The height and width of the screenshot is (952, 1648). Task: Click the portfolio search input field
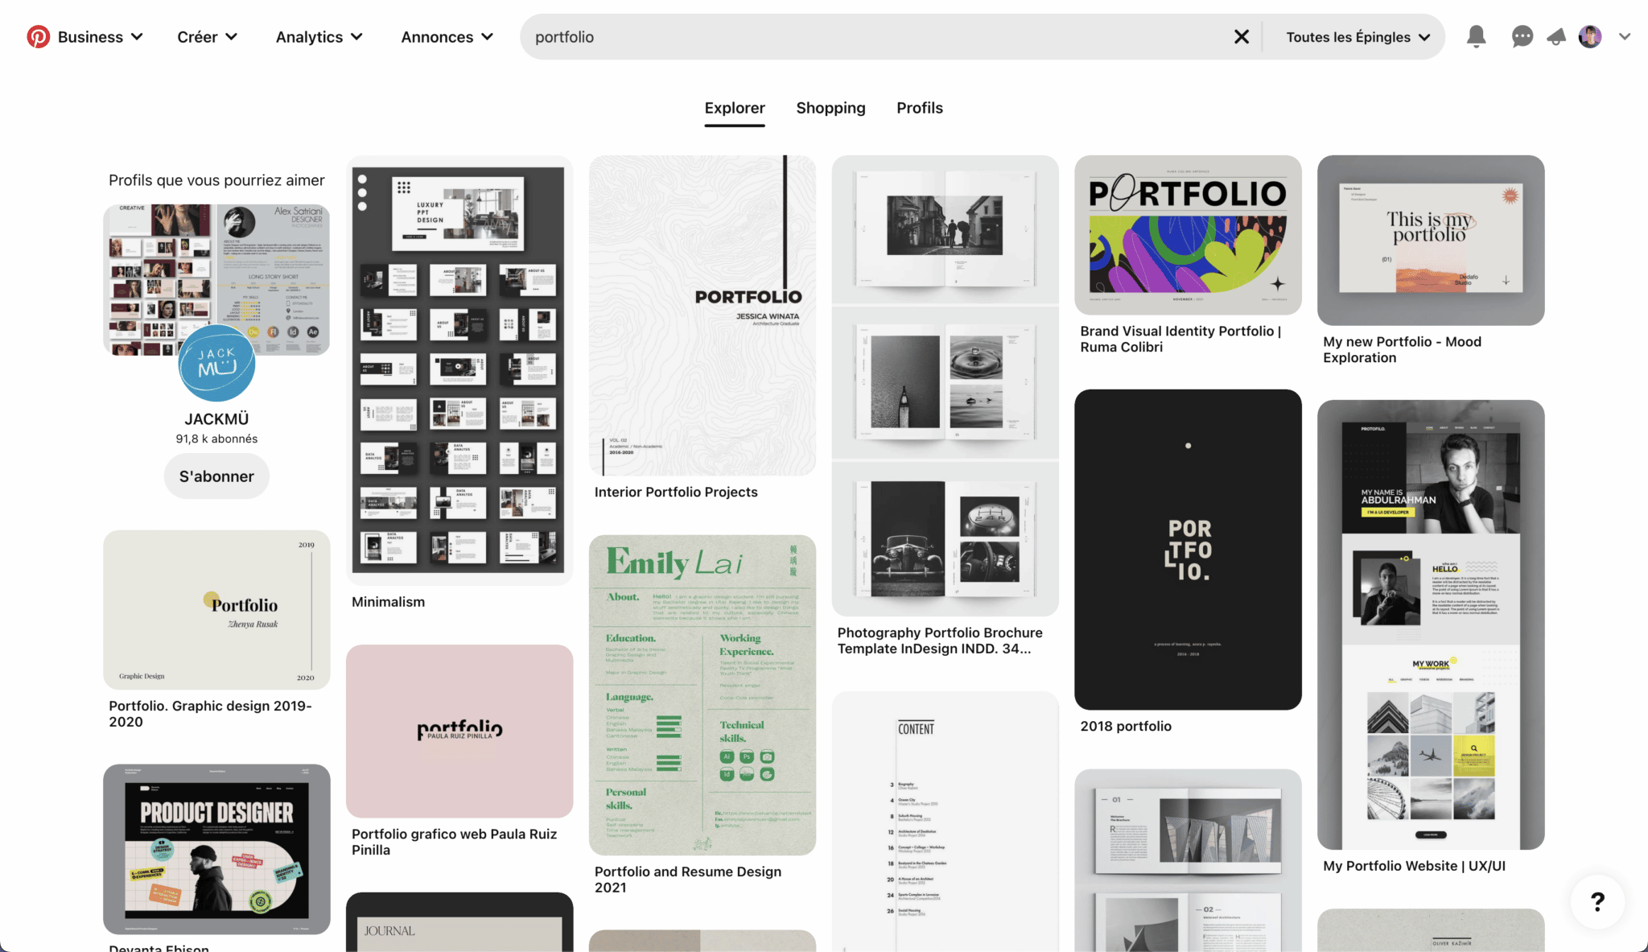coord(877,37)
